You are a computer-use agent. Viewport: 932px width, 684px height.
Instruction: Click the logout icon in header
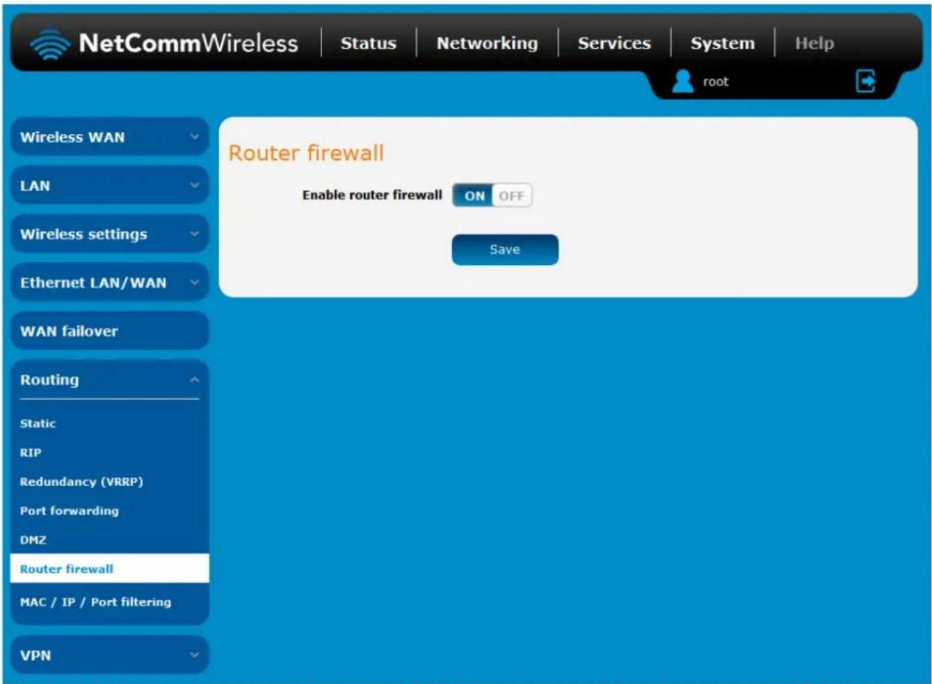tap(865, 81)
